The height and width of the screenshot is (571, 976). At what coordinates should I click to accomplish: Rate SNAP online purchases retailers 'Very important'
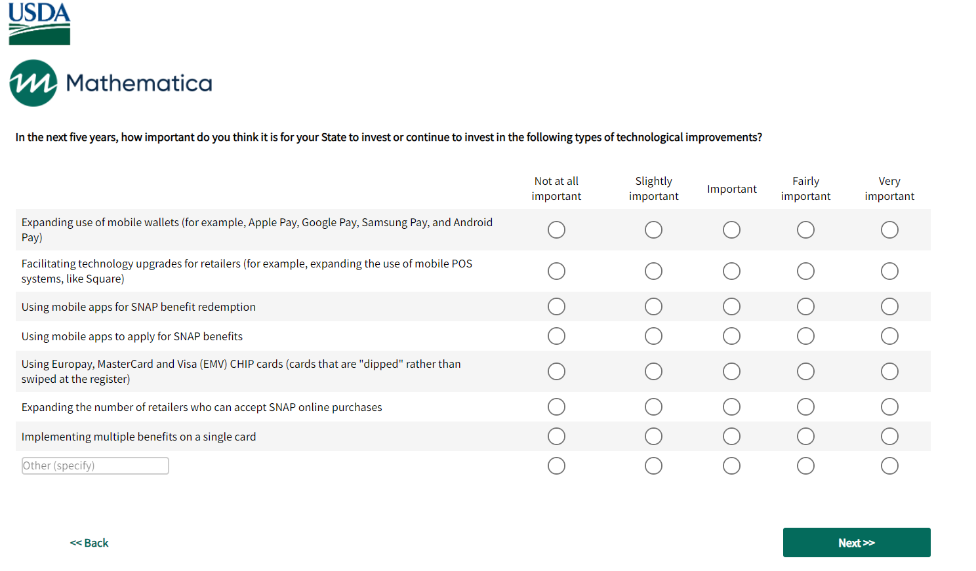tap(889, 407)
